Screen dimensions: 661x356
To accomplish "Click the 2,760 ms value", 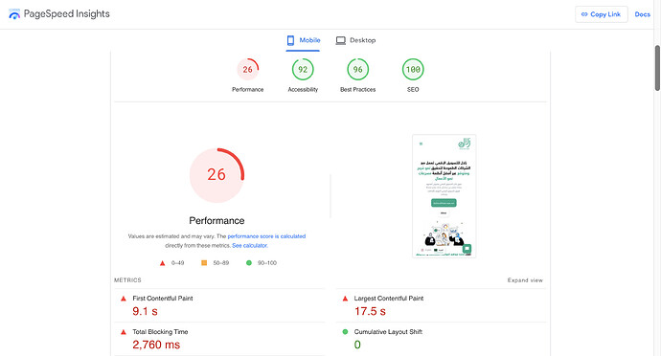I will (156, 345).
